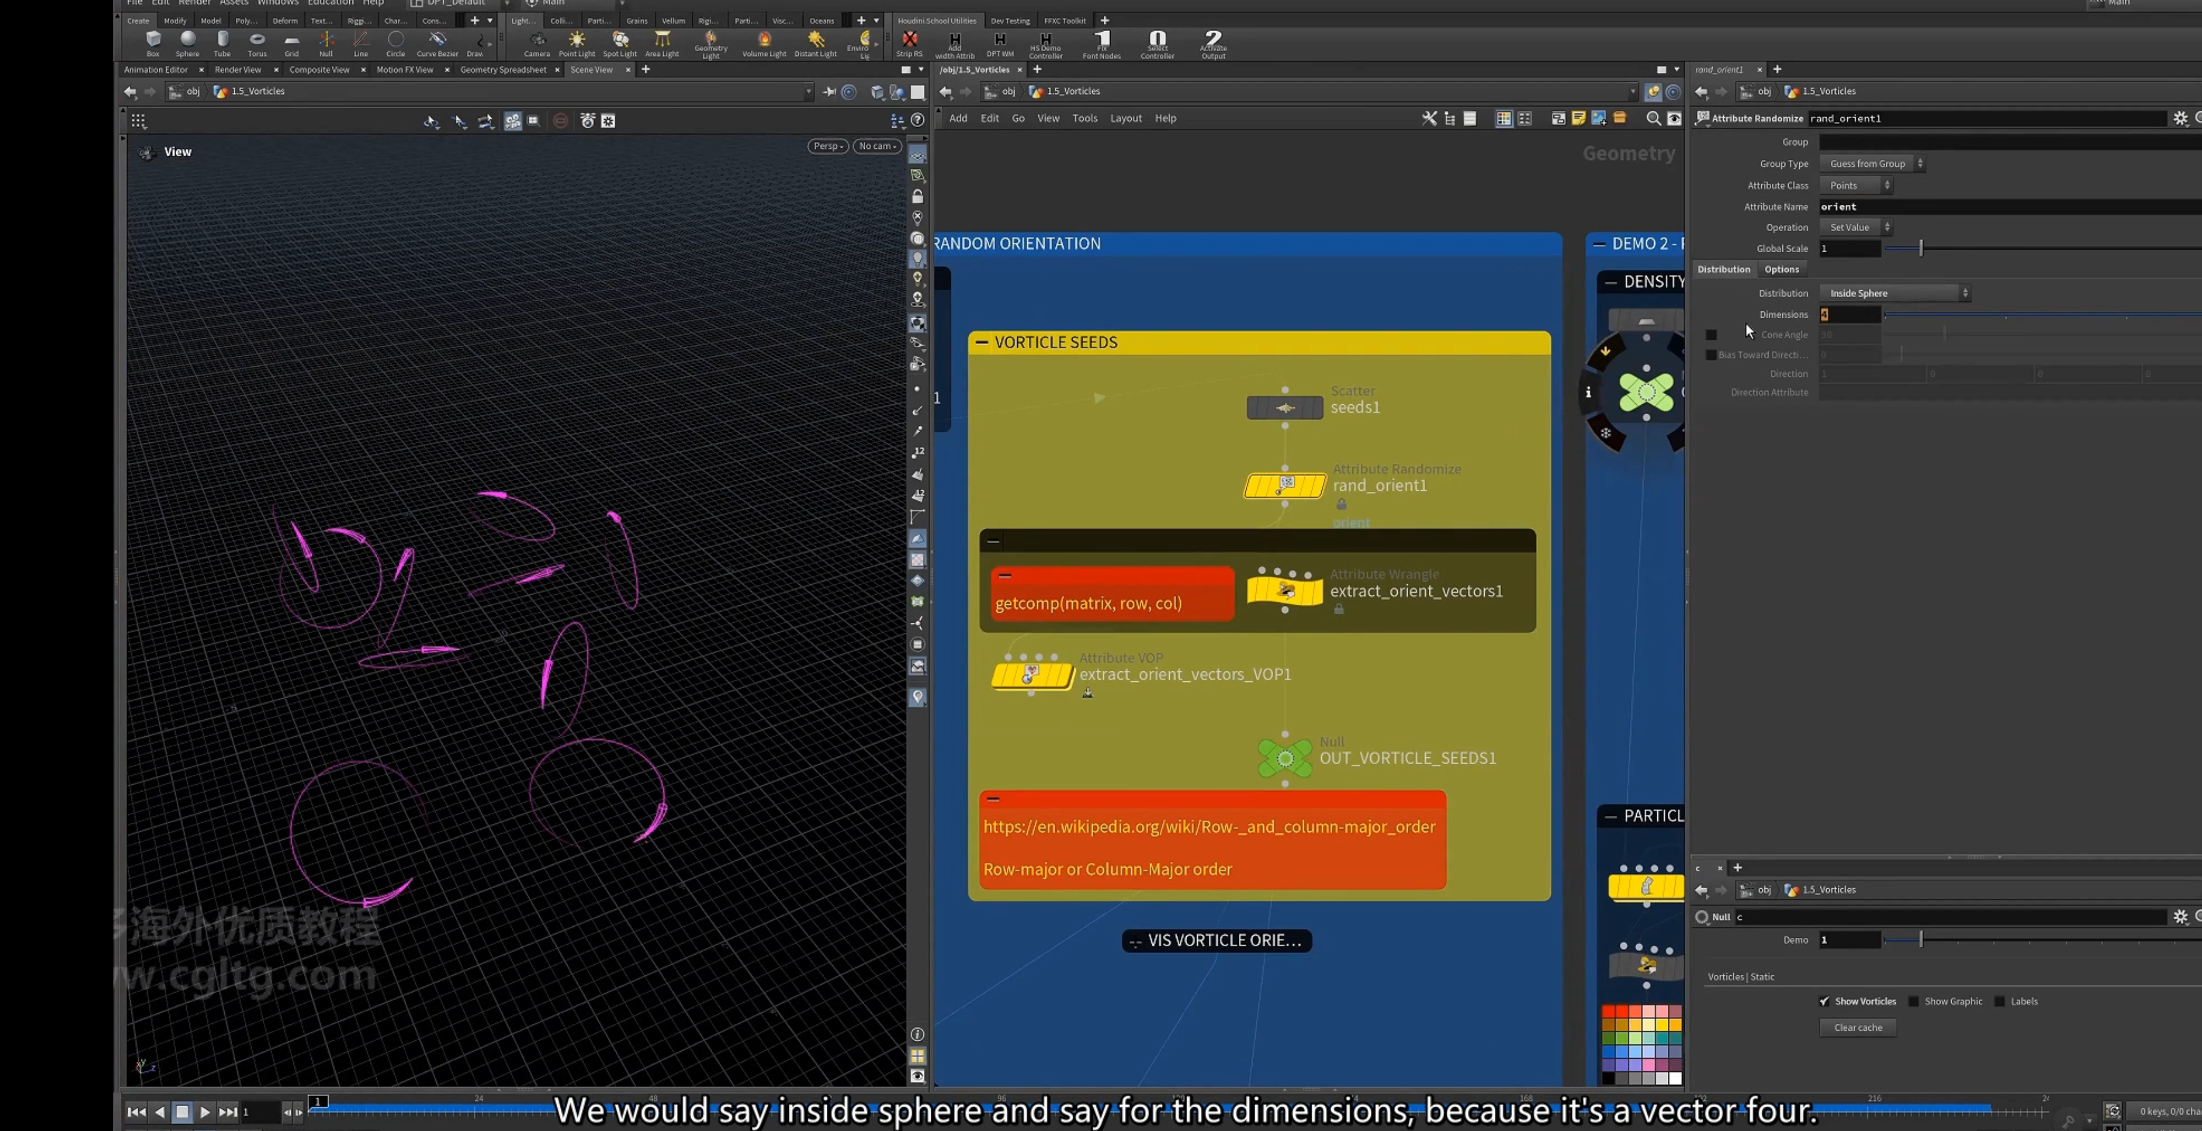This screenshot has height=1131, width=2202.
Task: Click the Distant Light shelf icon
Action: pos(816,43)
